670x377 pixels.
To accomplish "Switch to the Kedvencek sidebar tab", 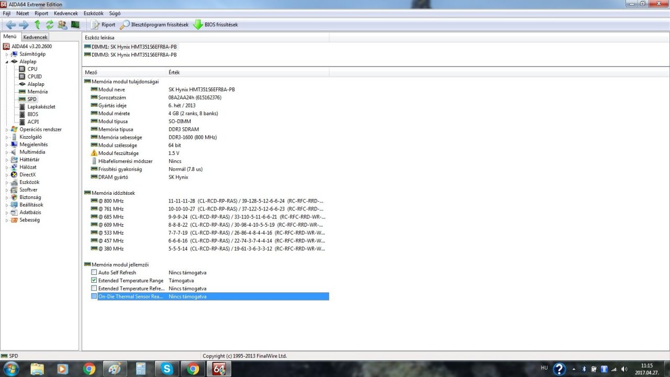I will [x=35, y=37].
